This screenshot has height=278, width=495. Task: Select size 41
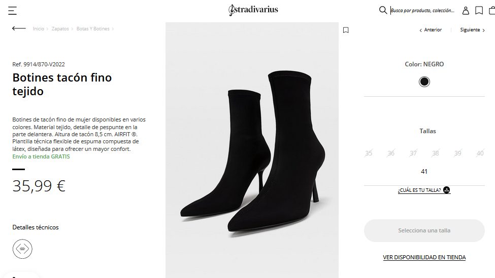[424, 172]
